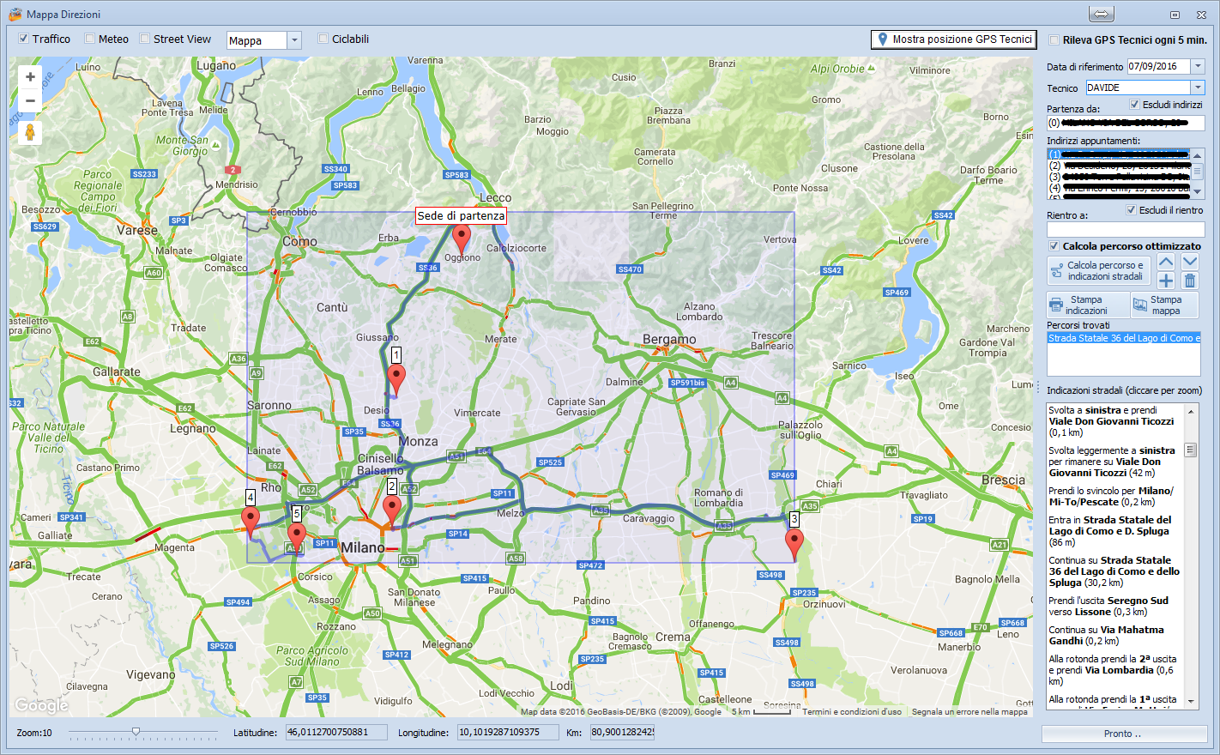Select appointment address number (1) in list

[1120, 154]
